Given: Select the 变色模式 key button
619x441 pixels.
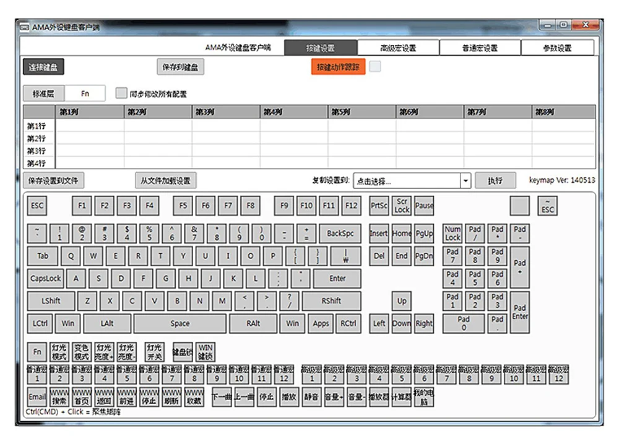Looking at the screenshot, I should (82, 351).
